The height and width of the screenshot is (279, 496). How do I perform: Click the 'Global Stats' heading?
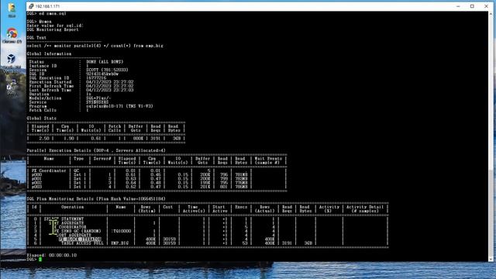point(41,119)
